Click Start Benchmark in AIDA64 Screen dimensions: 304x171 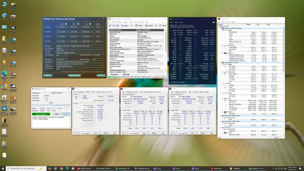click(74, 75)
